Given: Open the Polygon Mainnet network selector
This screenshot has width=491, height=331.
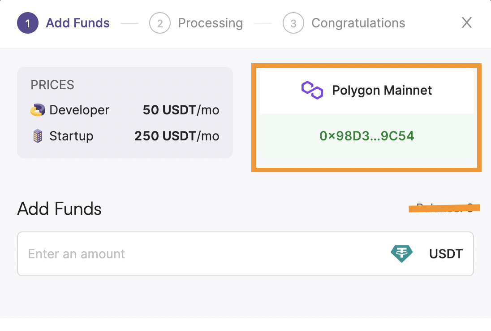Looking at the screenshot, I should [367, 91].
